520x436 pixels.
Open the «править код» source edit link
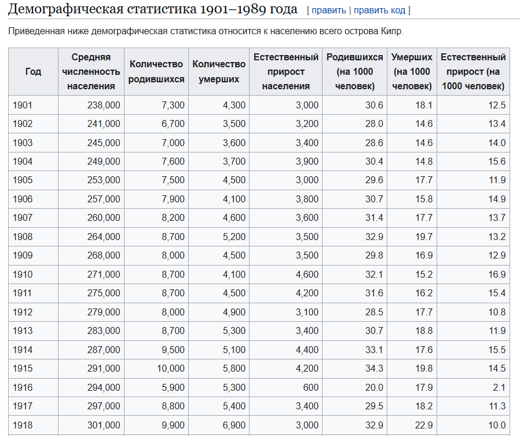379,10
